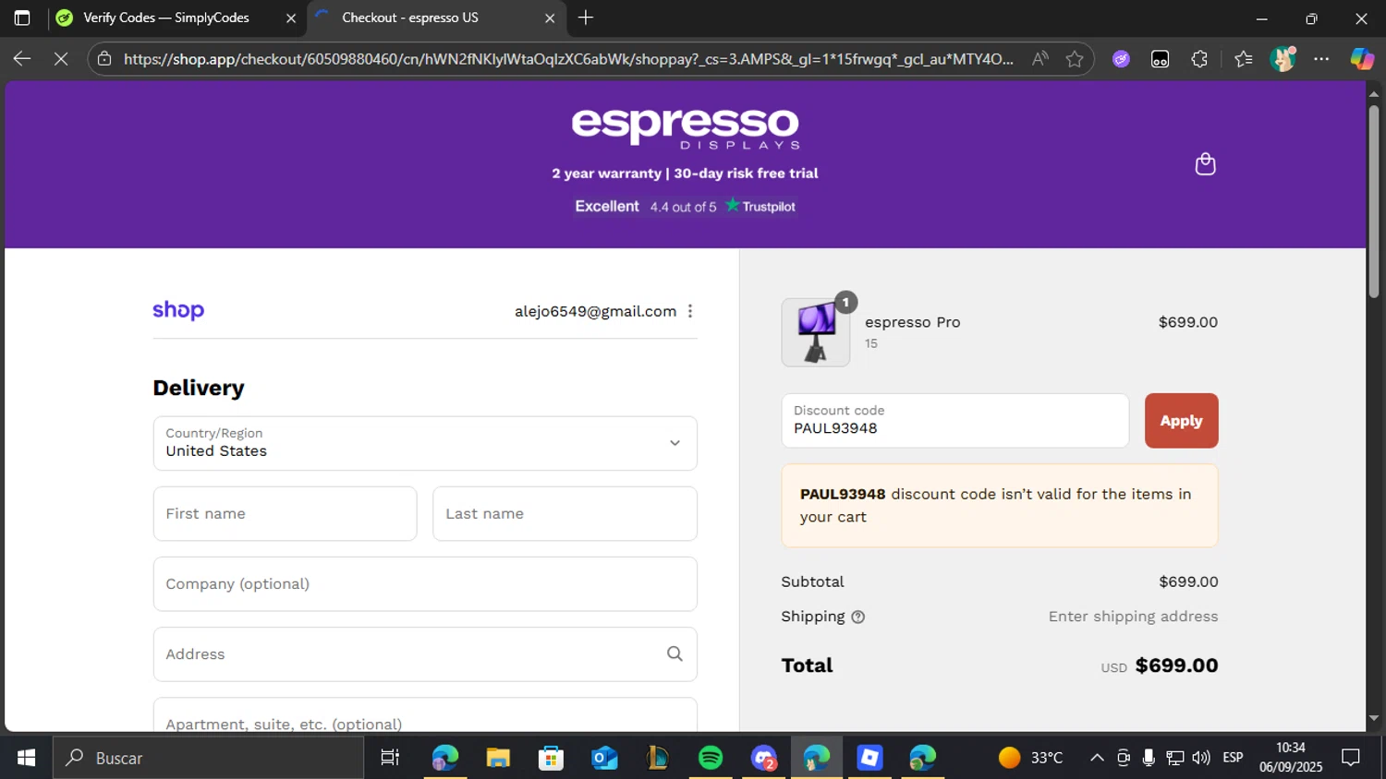Expand the Country/Region dropdown

pos(425,443)
